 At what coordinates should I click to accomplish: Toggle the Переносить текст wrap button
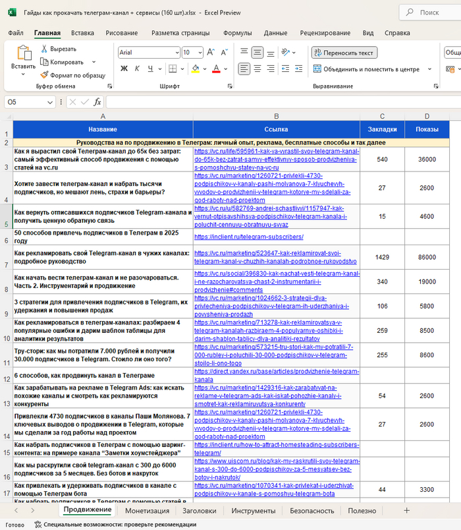(x=343, y=53)
